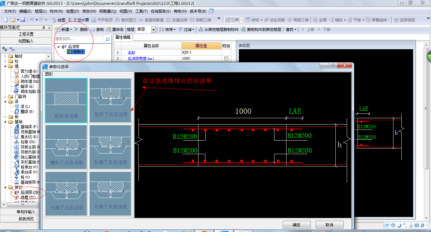Run 汇总计算 summary calculation

[x=79, y=20]
